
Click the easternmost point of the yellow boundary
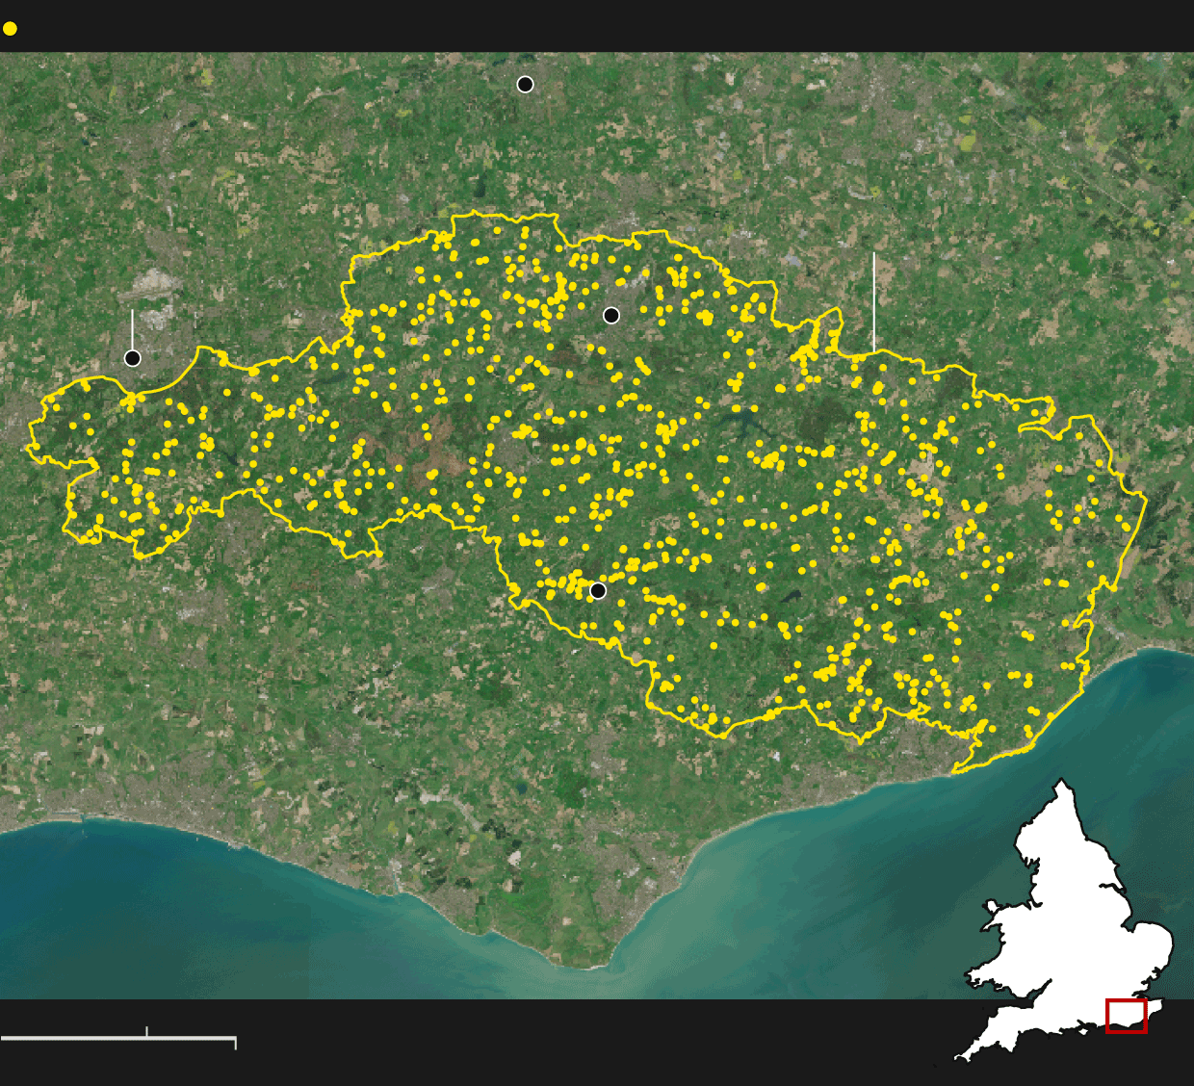[x=1146, y=497]
